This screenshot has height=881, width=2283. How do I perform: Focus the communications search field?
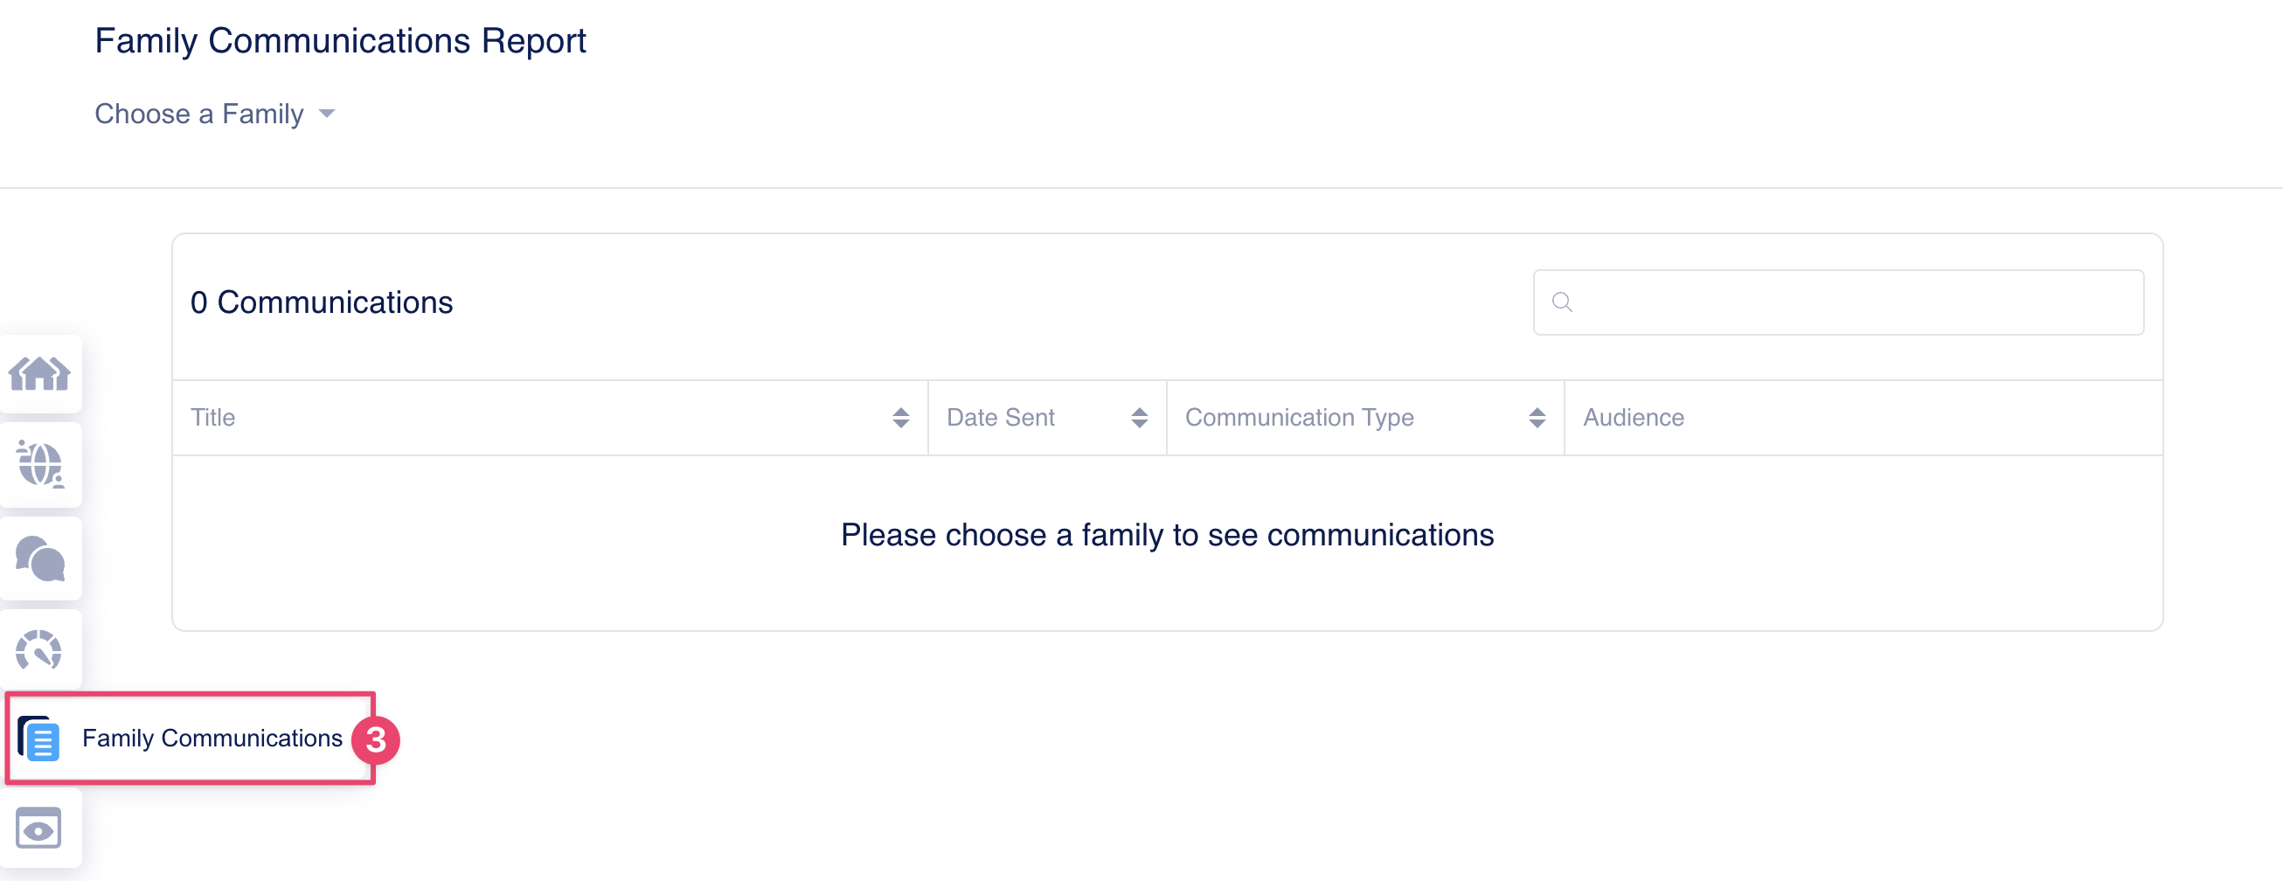coord(1838,303)
